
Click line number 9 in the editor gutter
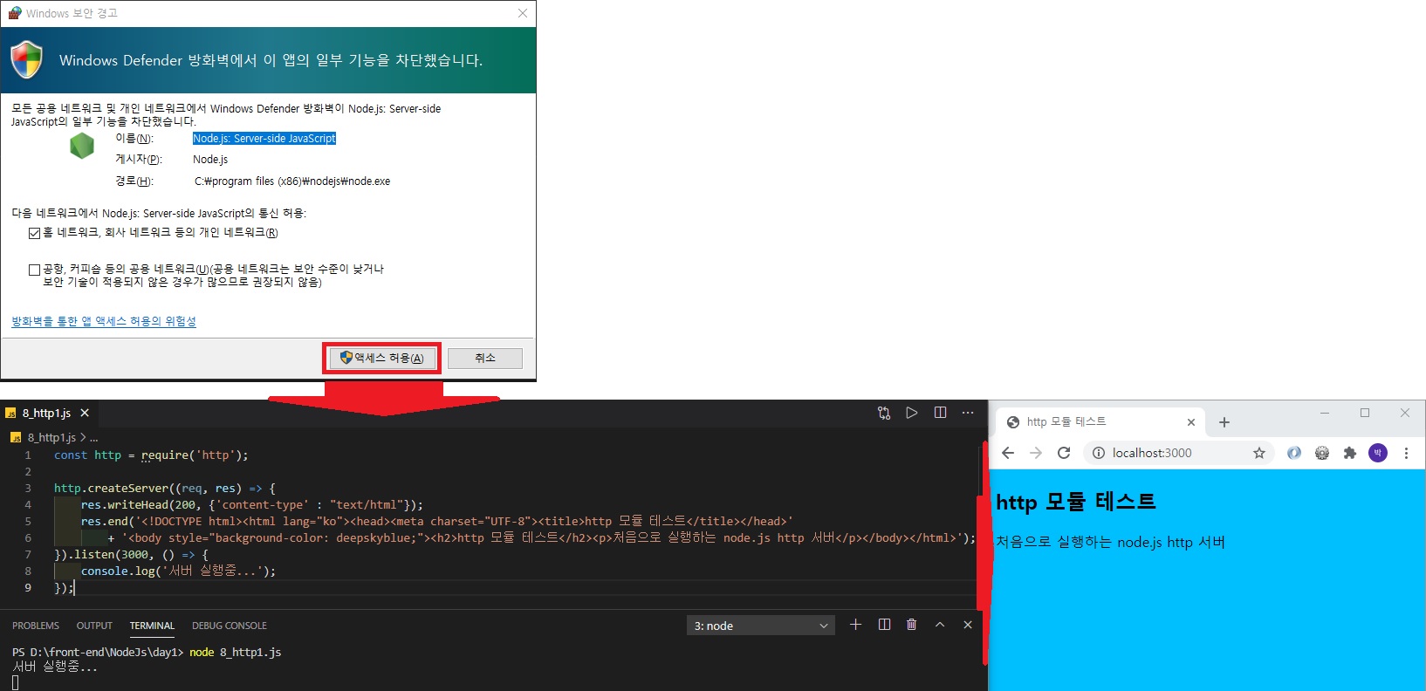click(28, 587)
